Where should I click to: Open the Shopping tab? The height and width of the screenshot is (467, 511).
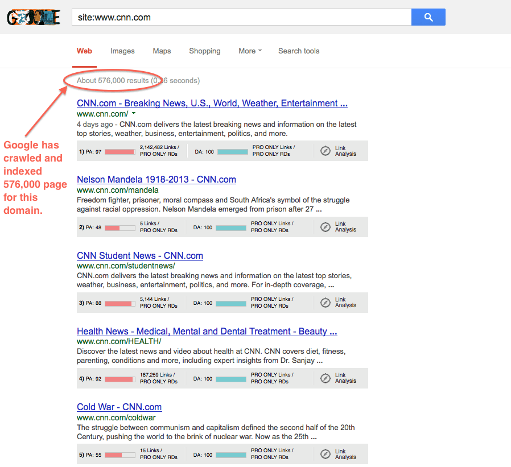(205, 51)
